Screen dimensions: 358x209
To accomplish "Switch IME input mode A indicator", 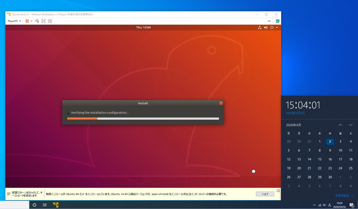I will (x=330, y=205).
